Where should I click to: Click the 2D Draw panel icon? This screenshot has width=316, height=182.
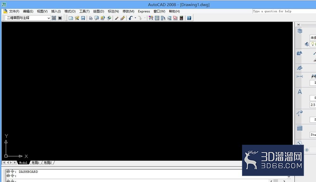point(300,53)
